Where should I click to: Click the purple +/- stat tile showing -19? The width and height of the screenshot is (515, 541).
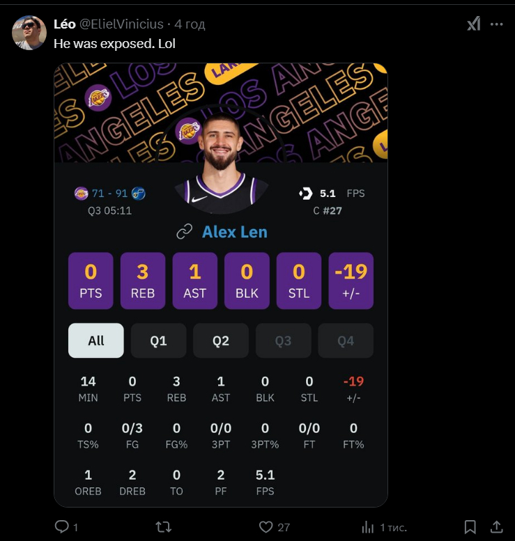click(x=351, y=281)
